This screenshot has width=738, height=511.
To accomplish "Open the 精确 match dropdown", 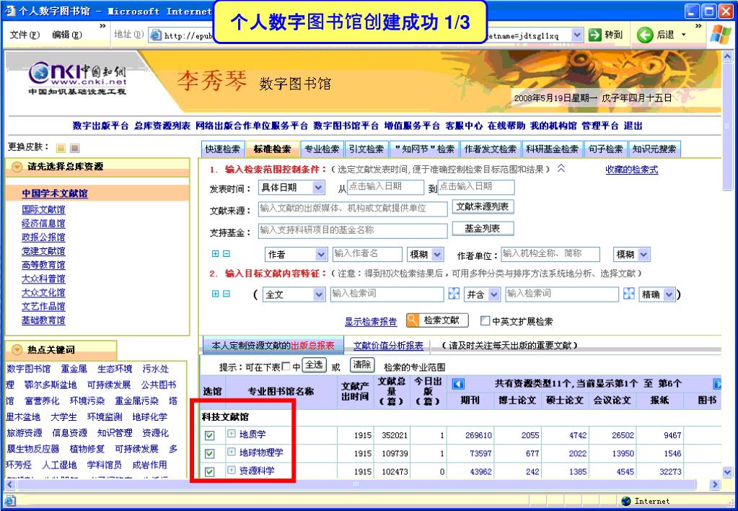I will (x=669, y=294).
